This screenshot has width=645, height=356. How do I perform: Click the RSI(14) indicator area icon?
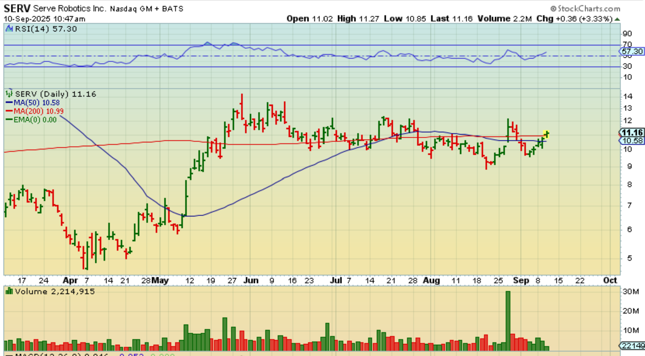(10, 29)
